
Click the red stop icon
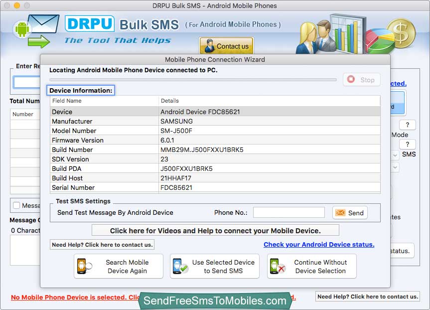pyautogui.click(x=351, y=79)
